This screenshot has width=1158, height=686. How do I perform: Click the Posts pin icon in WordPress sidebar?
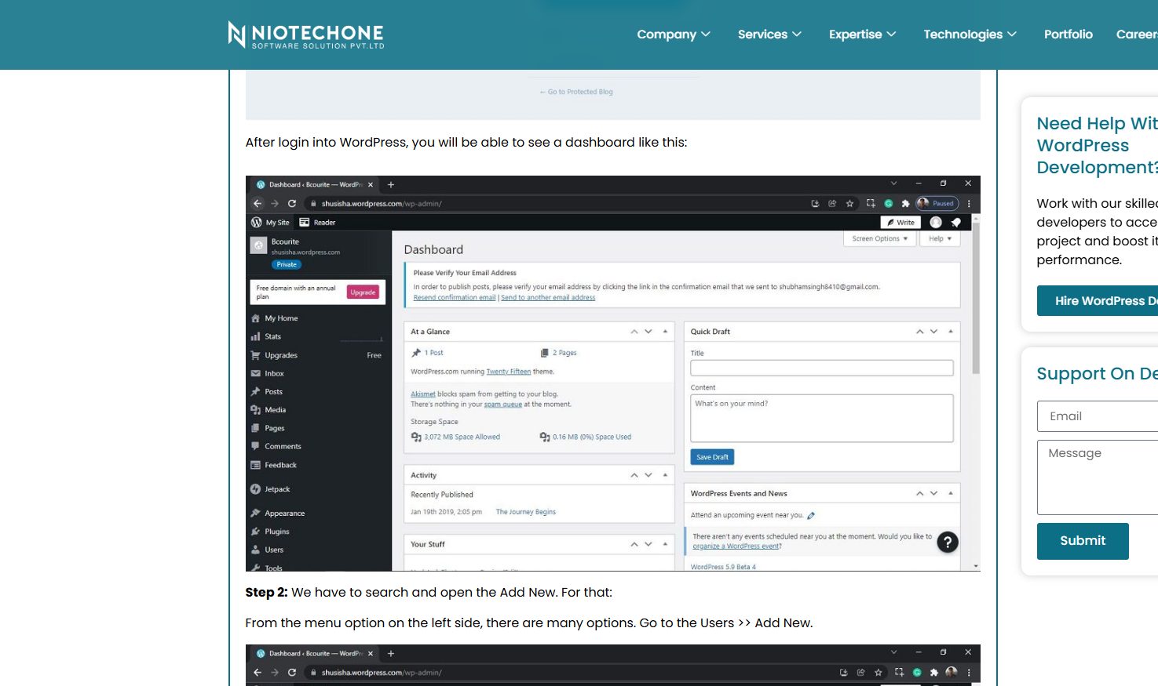(x=255, y=391)
